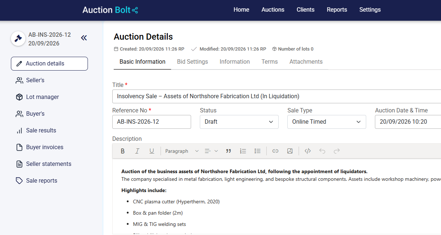
Task: Open the Auctions menu in the top bar
Action: click(273, 10)
